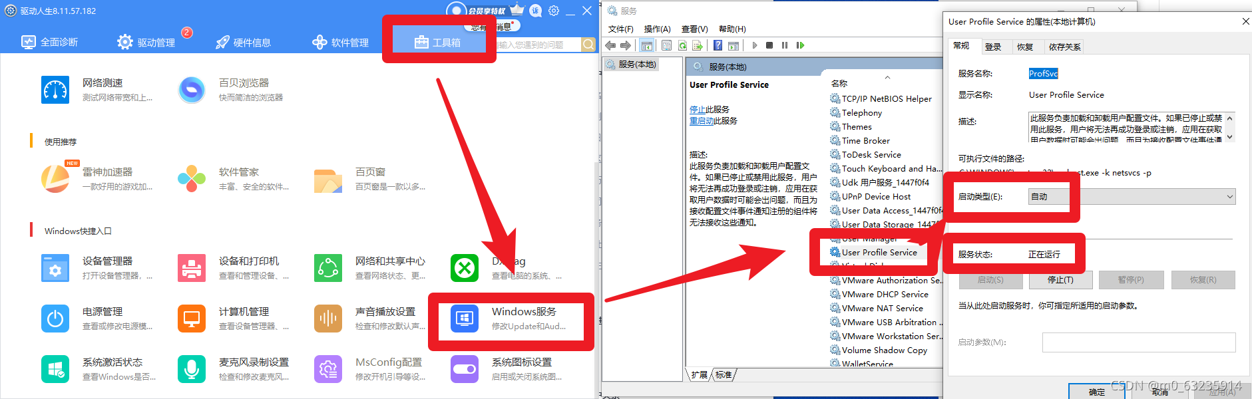The image size is (1252, 399).
Task: Click the 会员享特权 membership banner
Action: point(487,11)
